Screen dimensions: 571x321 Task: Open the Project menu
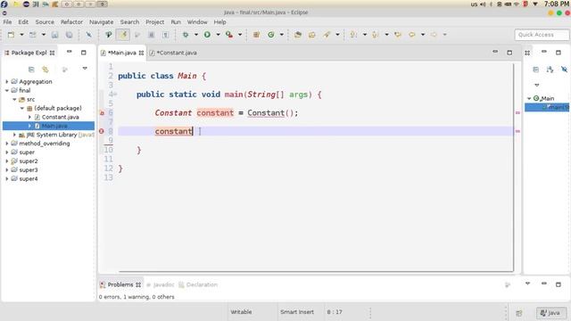tap(154, 21)
